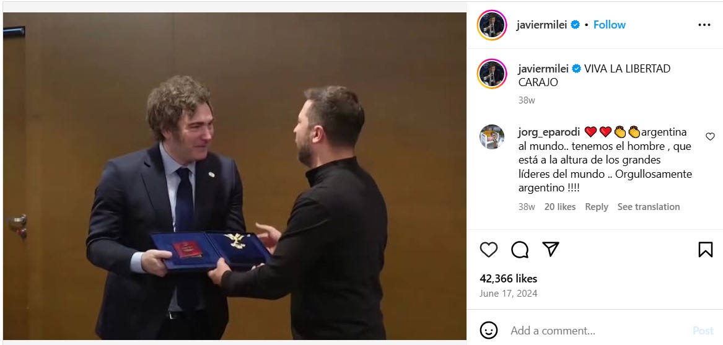The height and width of the screenshot is (345, 723).
Task: Click the javiermilei avatar beside the caption
Action: pos(492,74)
